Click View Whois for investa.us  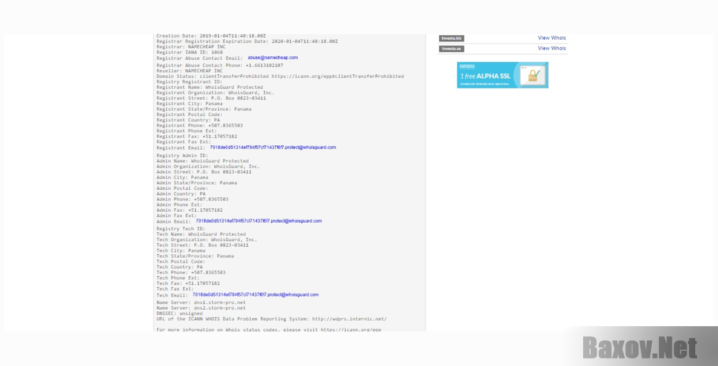pyautogui.click(x=552, y=48)
